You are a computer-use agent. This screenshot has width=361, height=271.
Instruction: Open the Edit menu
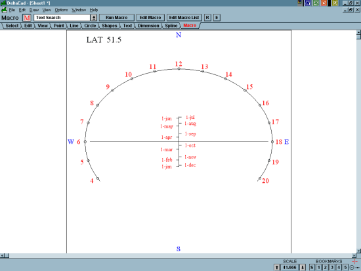22,10
